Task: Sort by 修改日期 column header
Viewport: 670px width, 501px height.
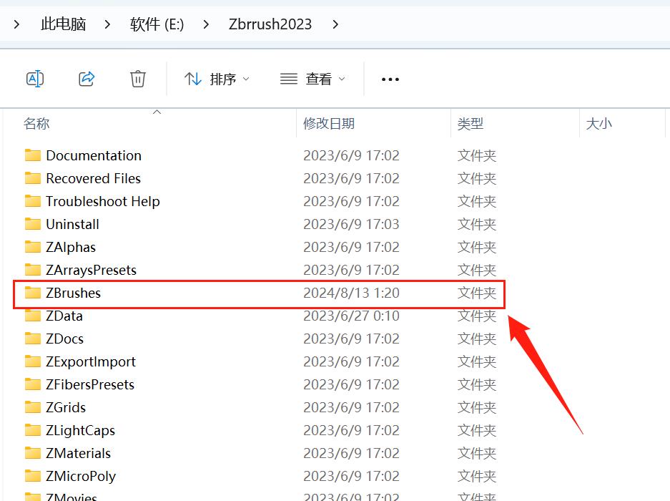Action: [329, 124]
